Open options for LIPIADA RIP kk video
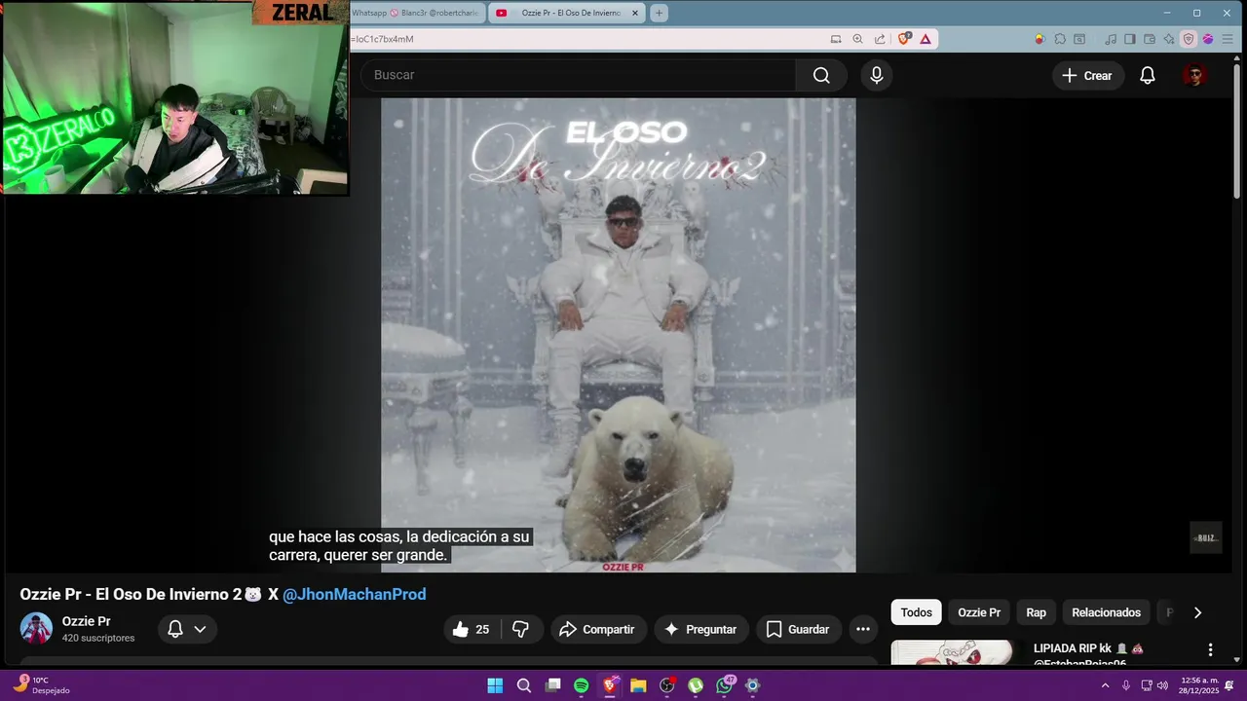The image size is (1247, 701). pyautogui.click(x=1210, y=649)
